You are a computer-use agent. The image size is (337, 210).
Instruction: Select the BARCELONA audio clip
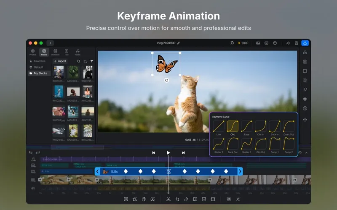click(x=175, y=160)
